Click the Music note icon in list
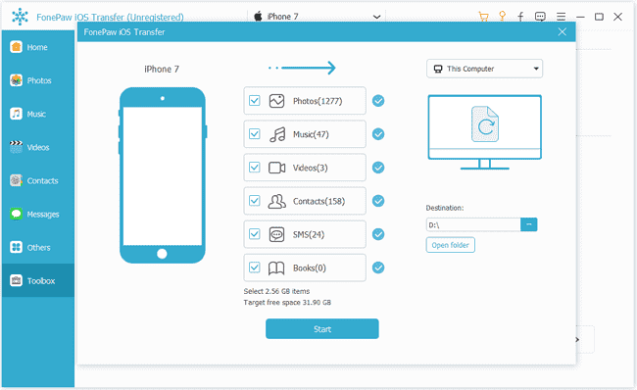 tap(277, 134)
